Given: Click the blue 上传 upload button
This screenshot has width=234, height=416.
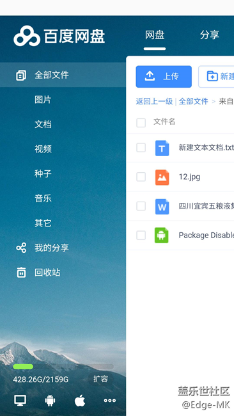Looking at the screenshot, I should pos(164,77).
